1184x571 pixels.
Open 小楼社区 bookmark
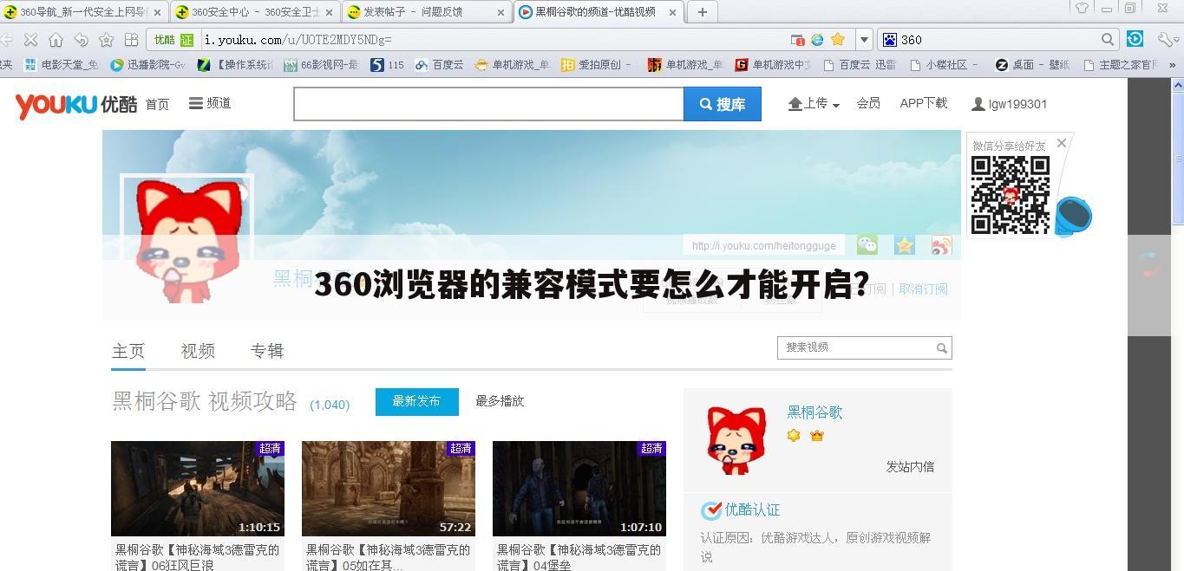(x=945, y=65)
